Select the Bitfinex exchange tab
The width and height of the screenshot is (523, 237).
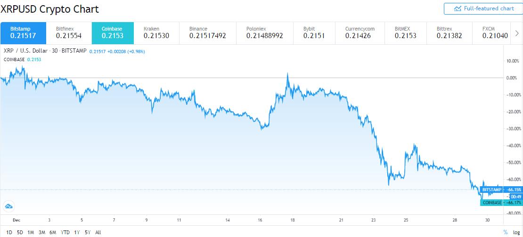[68, 32]
